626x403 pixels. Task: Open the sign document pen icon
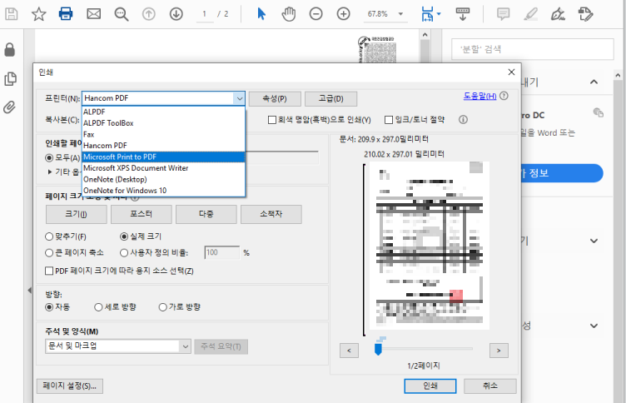coord(558,14)
